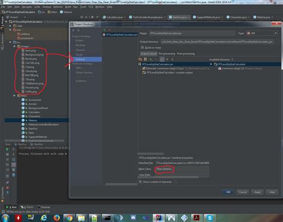Open Discord from taskbar
The height and width of the screenshot is (222, 283).
coord(133,218)
